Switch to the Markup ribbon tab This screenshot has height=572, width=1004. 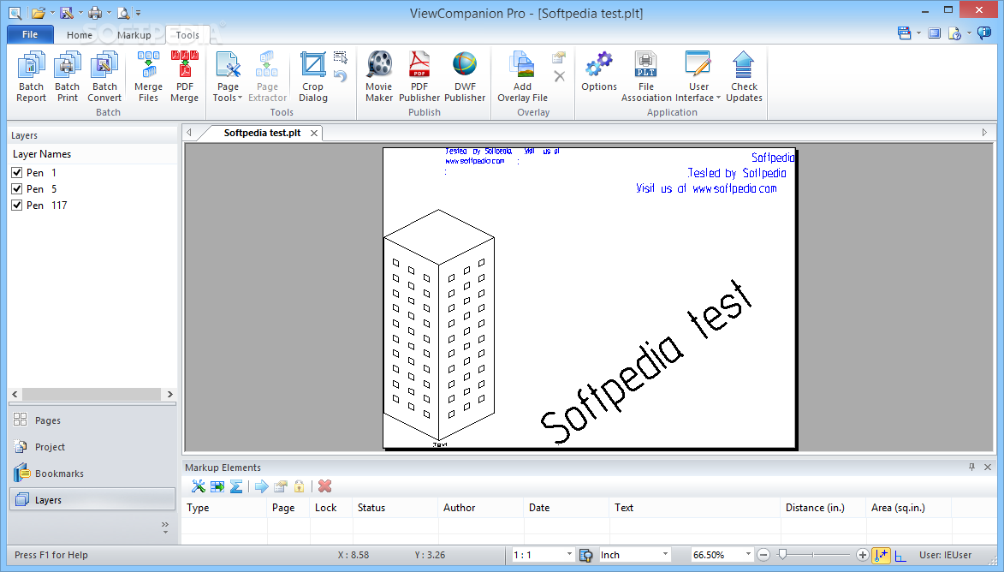134,35
